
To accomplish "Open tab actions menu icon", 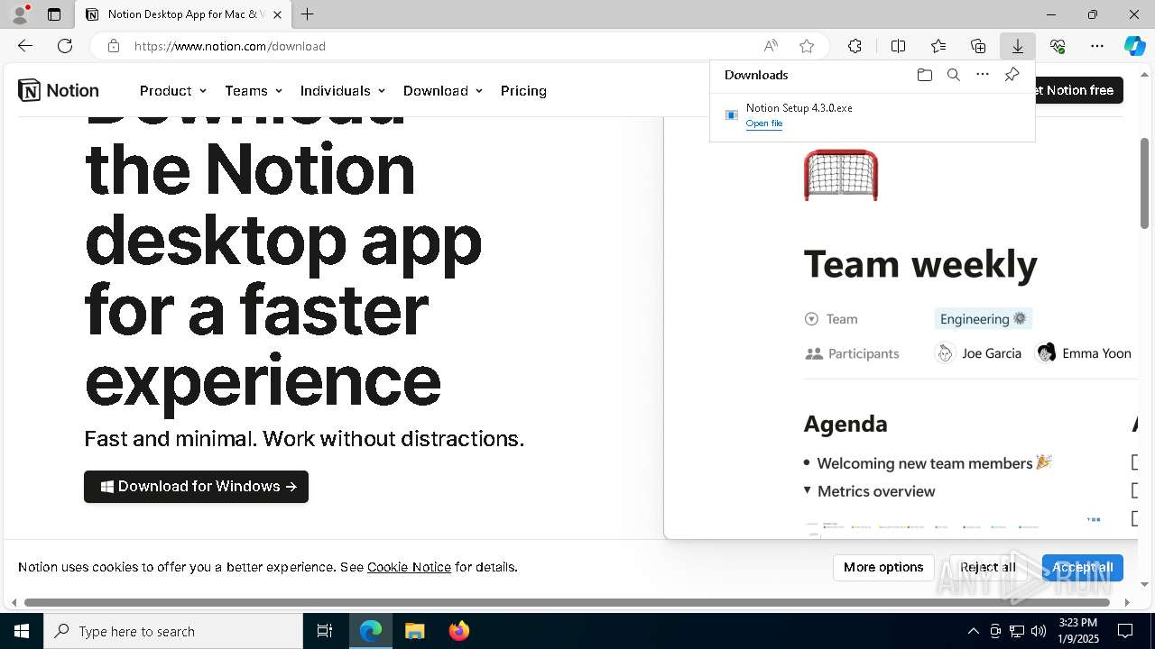I will [x=54, y=14].
